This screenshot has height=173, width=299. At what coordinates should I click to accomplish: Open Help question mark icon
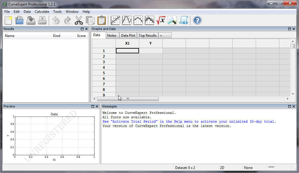click(197, 20)
